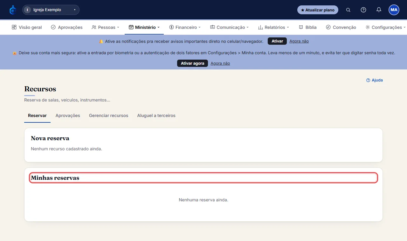The width and height of the screenshot is (407, 241).
Task: Expand the Ministério menu
Action: [144, 27]
